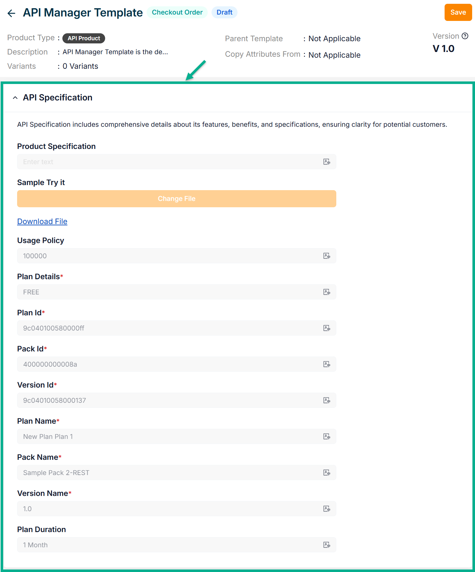Click the Change File button

pos(176,199)
